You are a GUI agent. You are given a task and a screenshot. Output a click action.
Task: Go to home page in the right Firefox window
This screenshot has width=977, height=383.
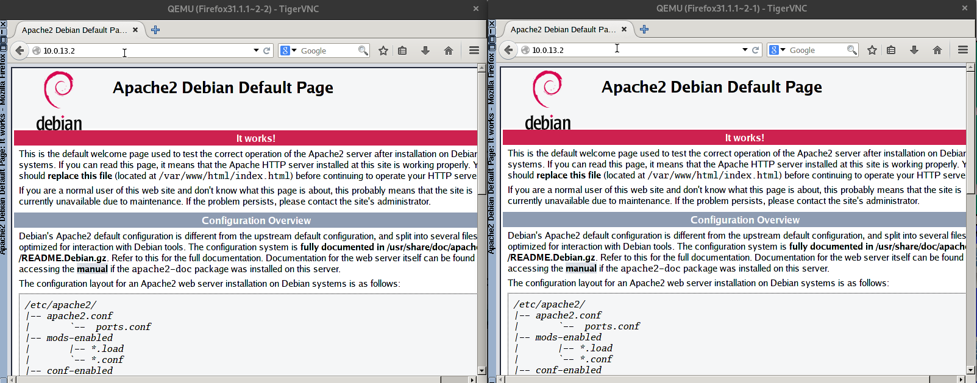tap(937, 50)
